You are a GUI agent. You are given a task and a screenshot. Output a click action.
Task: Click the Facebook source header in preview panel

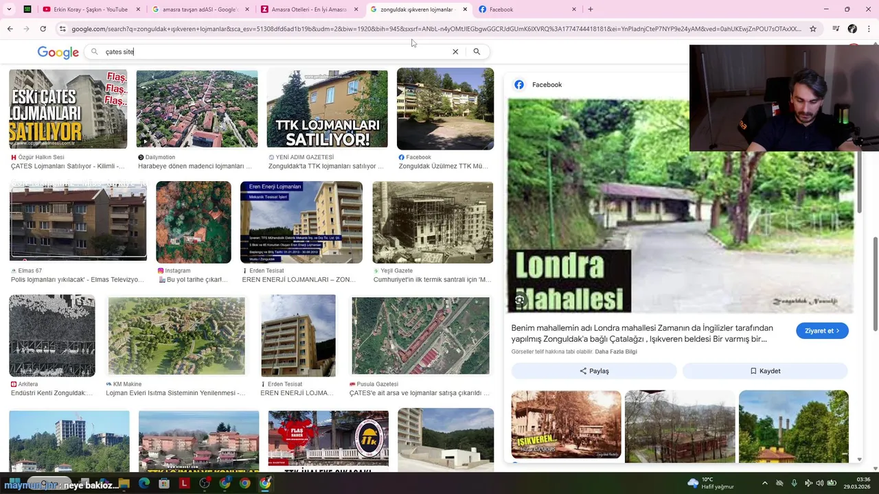[538, 84]
